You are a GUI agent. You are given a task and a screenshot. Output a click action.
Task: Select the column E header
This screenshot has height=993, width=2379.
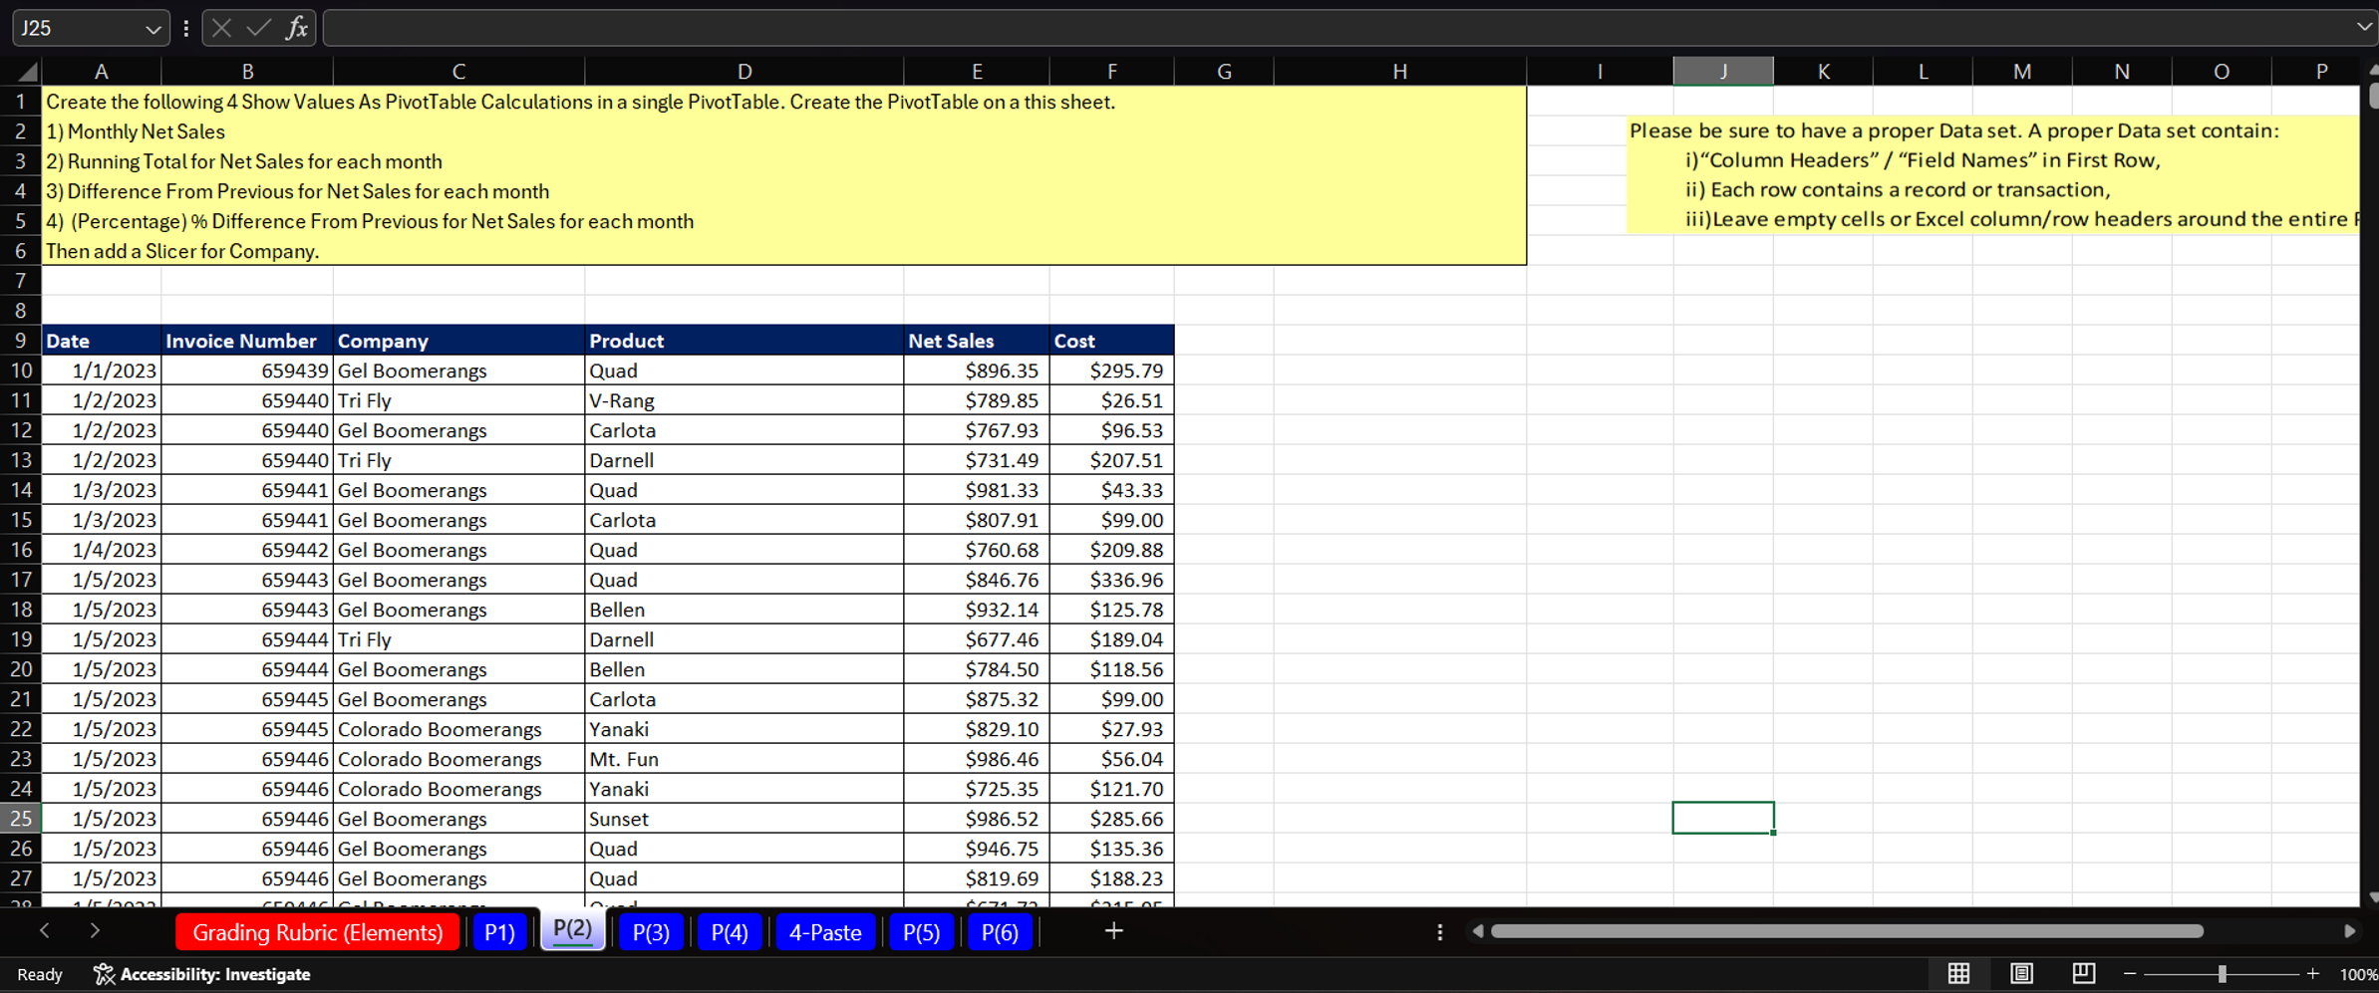(976, 71)
